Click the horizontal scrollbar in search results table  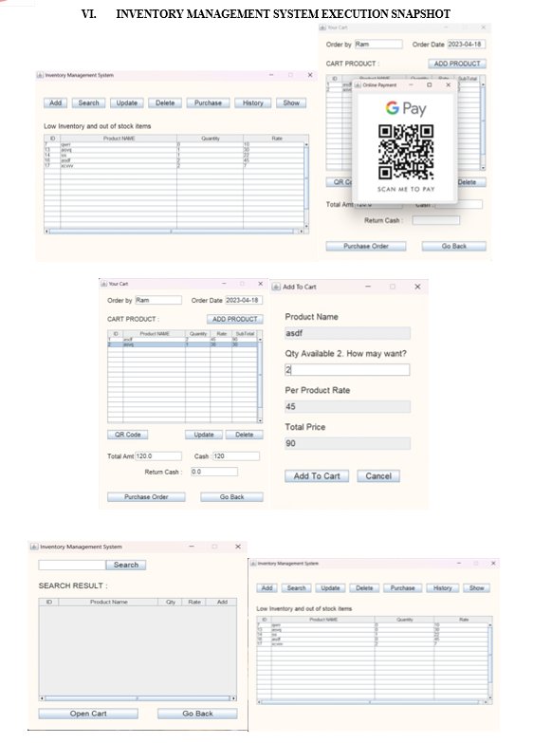(138, 698)
